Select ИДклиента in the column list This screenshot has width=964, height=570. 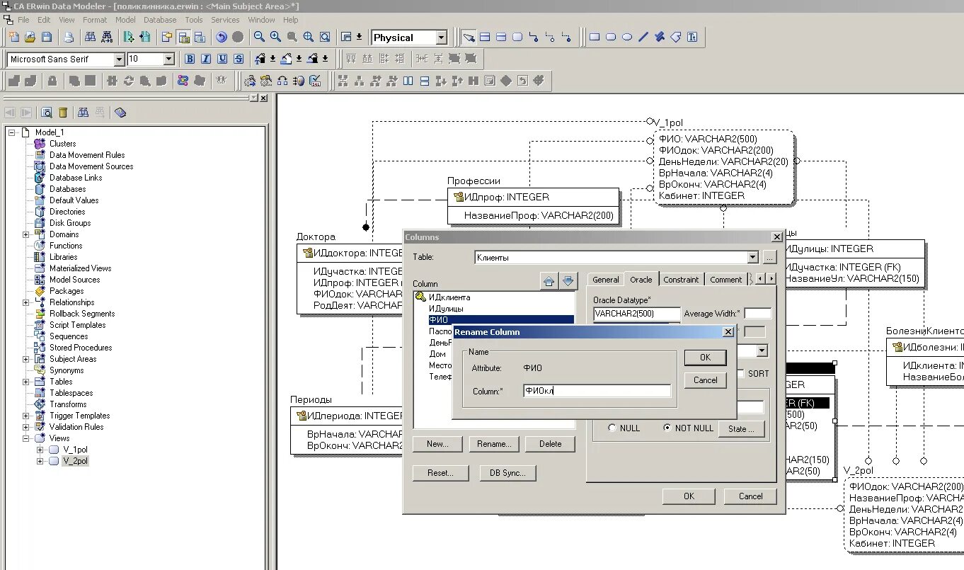[449, 297]
